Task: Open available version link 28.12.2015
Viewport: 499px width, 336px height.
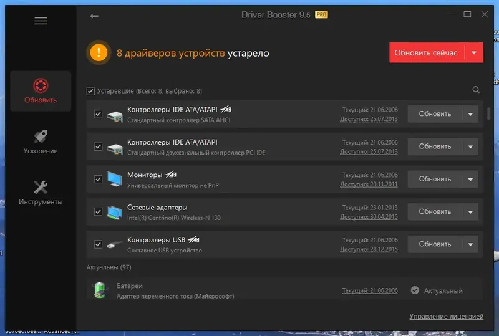Action: pos(369,249)
